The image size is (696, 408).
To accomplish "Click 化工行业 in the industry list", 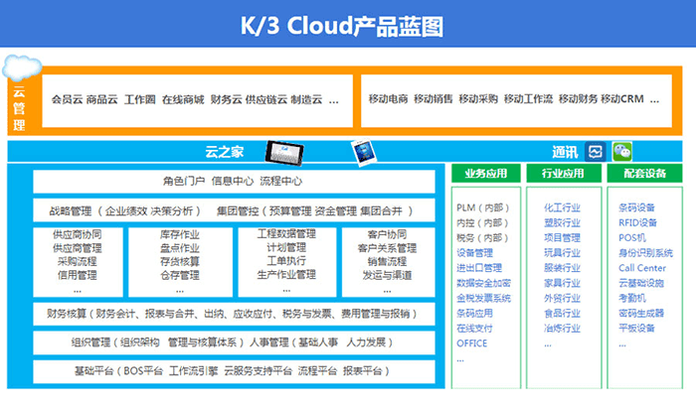I will coord(562,208).
